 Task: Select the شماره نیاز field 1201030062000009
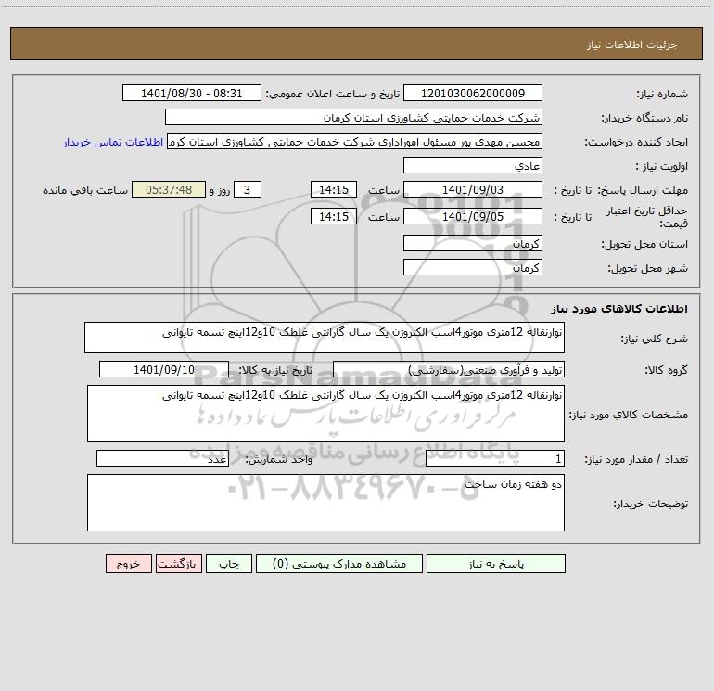coord(473,93)
